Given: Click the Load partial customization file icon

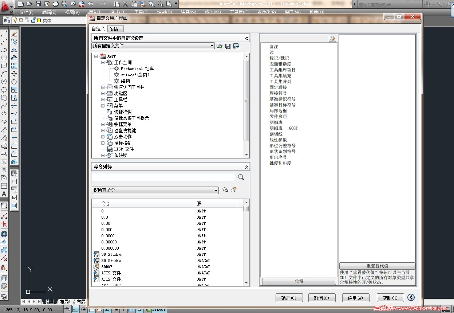Looking at the screenshot, I should pos(220,46).
